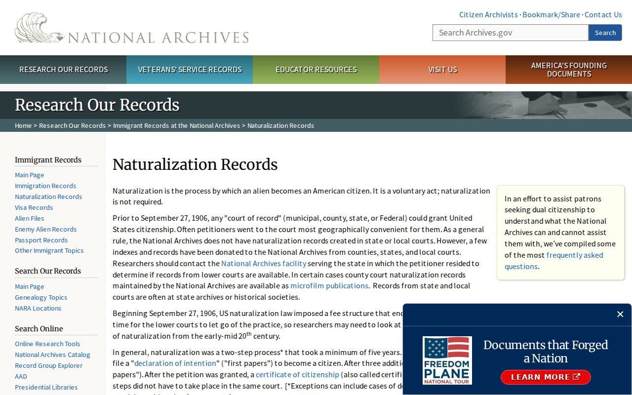Viewport: 632px width, 395px height.
Task: Open Main Page under Search Our Records
Action: [x=29, y=286]
